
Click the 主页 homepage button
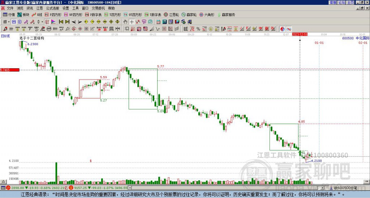(x=350, y=3)
